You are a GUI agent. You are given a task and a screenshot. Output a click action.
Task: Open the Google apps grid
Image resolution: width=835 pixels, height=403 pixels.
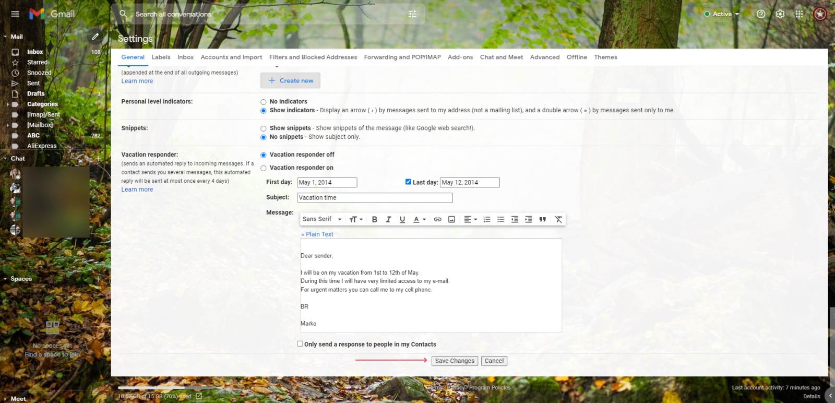pyautogui.click(x=799, y=14)
